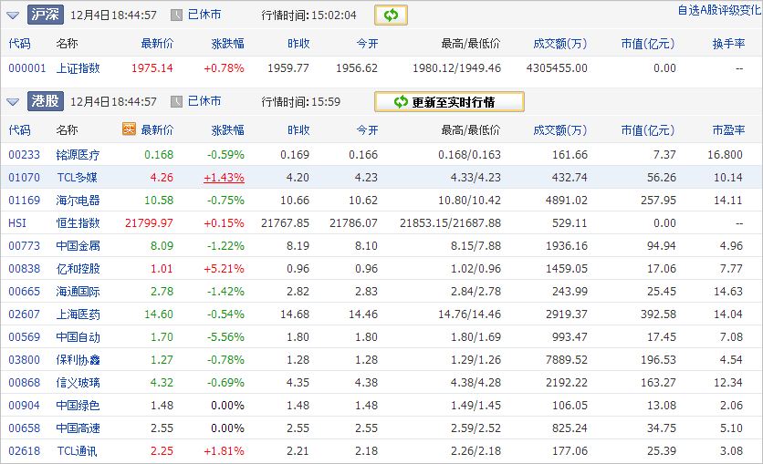The width and height of the screenshot is (763, 464).
Task: Sort 港股 table by 市值(亿元) header
Action: pyautogui.click(x=648, y=129)
